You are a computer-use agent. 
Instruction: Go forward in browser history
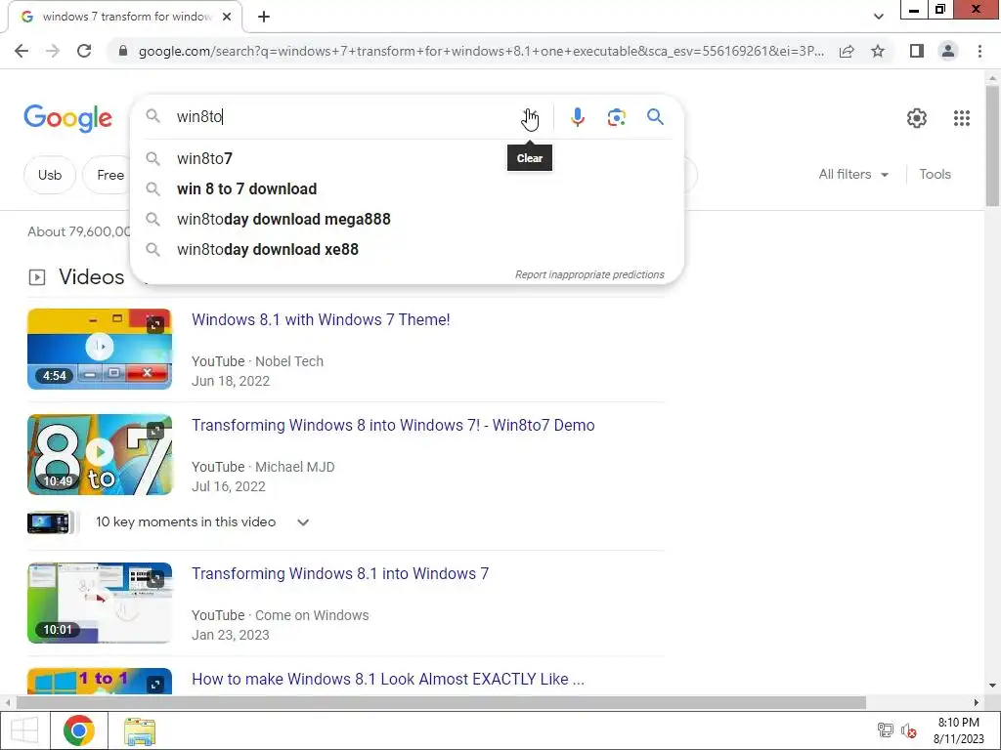[x=53, y=51]
